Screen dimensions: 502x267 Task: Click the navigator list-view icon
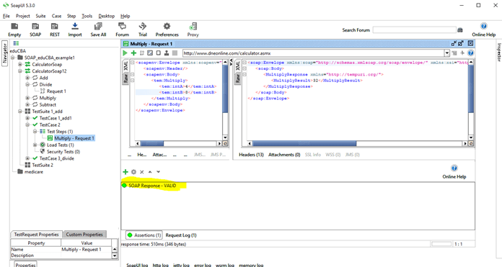16,43
